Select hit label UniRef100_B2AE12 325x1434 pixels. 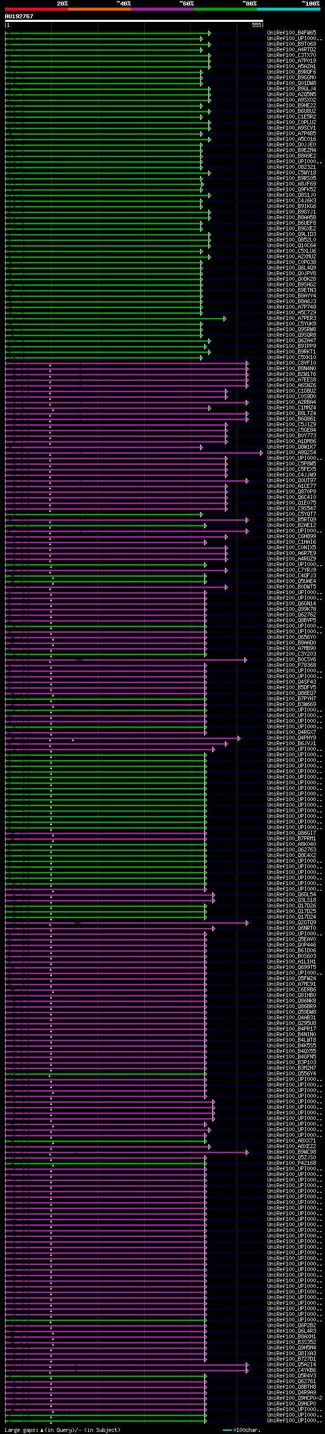pyautogui.click(x=291, y=525)
